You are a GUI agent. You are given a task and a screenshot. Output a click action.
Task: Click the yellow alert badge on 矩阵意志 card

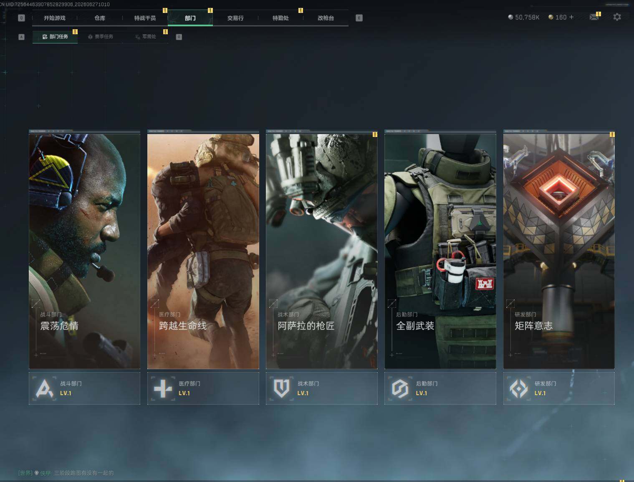point(612,134)
